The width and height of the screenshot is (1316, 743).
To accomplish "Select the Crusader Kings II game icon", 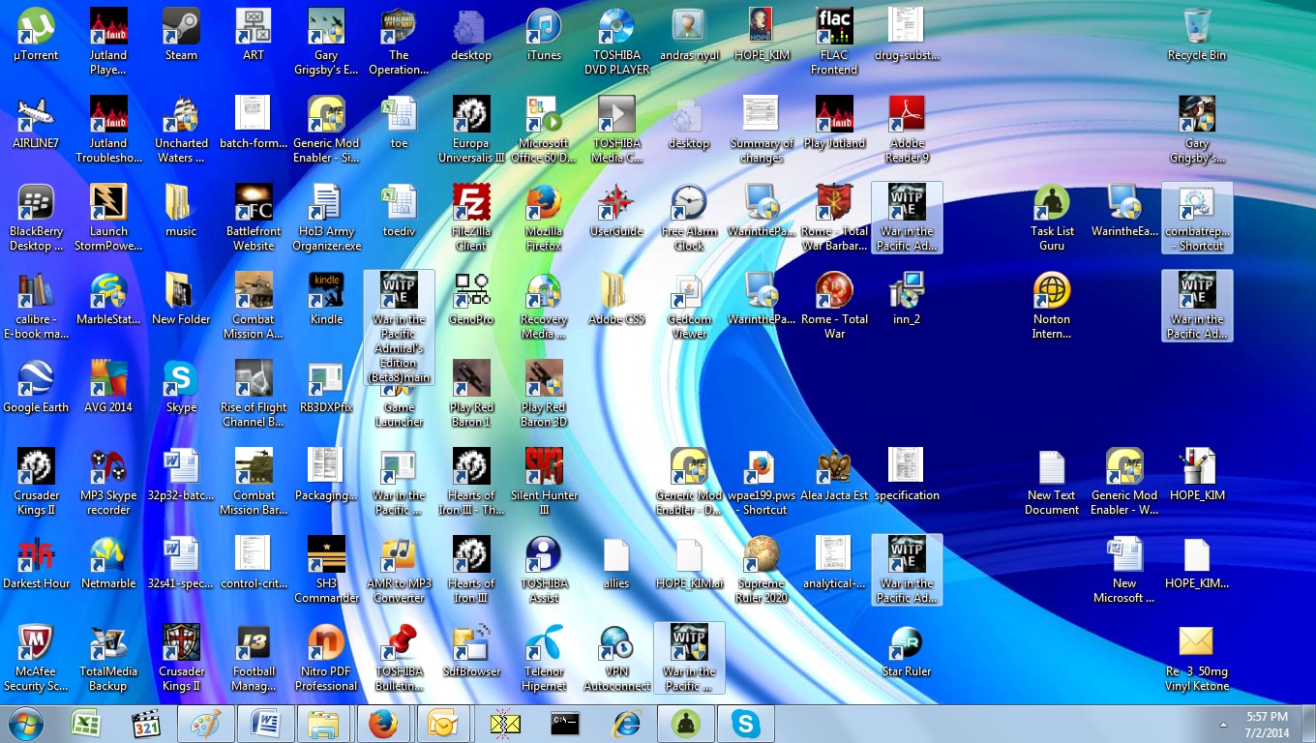I will tap(36, 464).
